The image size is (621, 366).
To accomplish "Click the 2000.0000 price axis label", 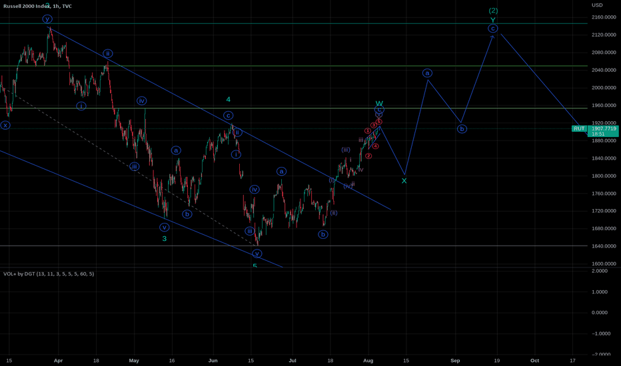I will (604, 88).
